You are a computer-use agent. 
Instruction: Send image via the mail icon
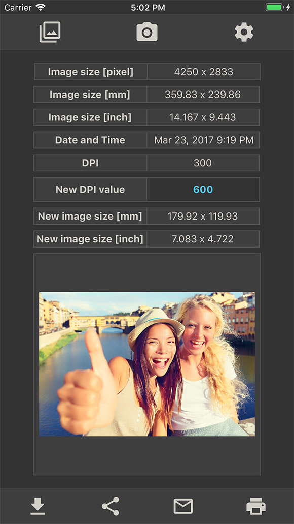[x=183, y=506]
